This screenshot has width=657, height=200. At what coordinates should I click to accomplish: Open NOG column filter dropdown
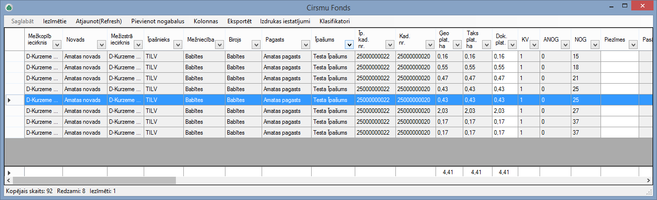pyautogui.click(x=595, y=45)
